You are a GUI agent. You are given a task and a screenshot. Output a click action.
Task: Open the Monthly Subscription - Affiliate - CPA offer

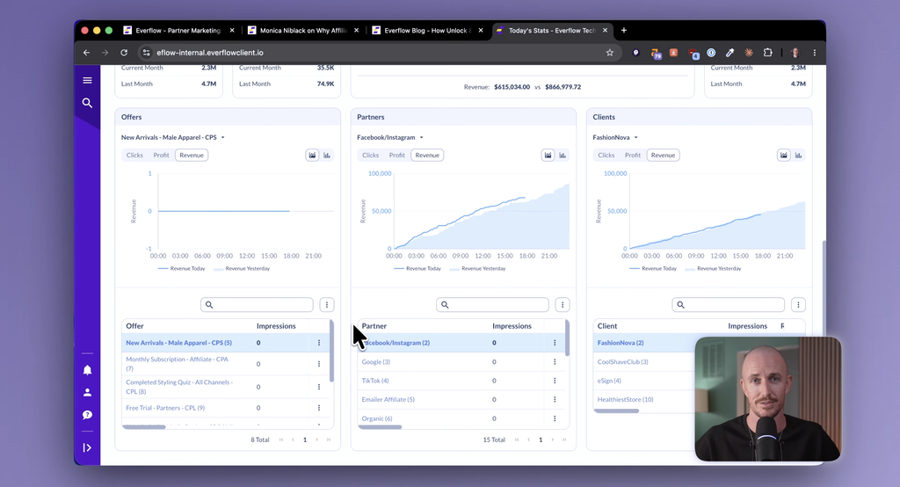(x=177, y=364)
